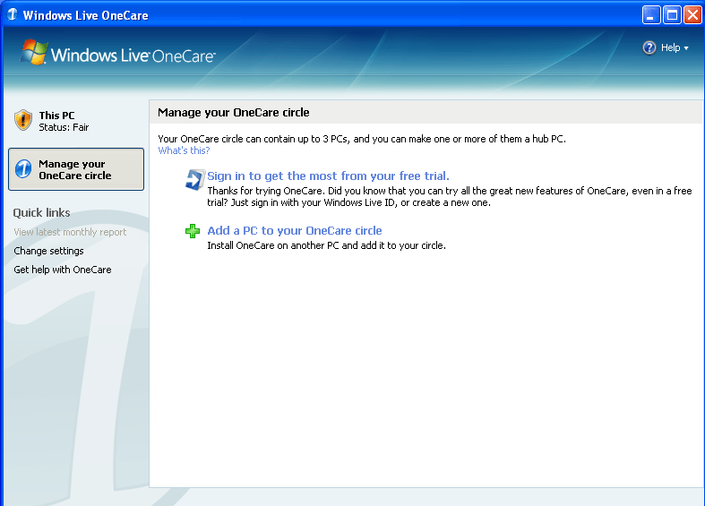The height and width of the screenshot is (506, 705).
Task: Click 'Install OneCare on another PC' description text
Action: (x=326, y=245)
